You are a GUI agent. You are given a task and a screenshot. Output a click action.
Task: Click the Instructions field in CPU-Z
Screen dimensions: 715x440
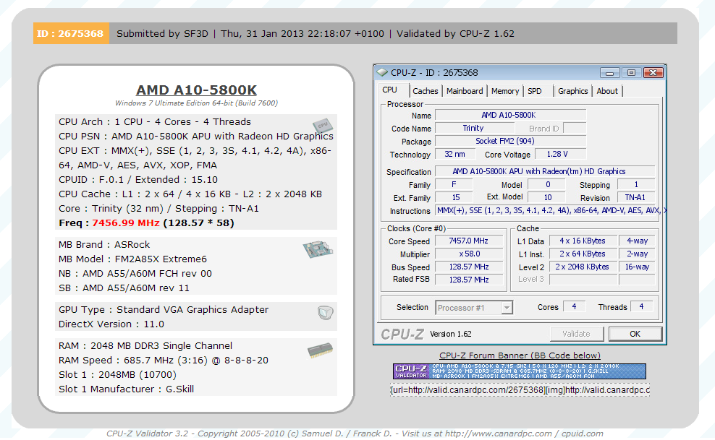point(551,211)
